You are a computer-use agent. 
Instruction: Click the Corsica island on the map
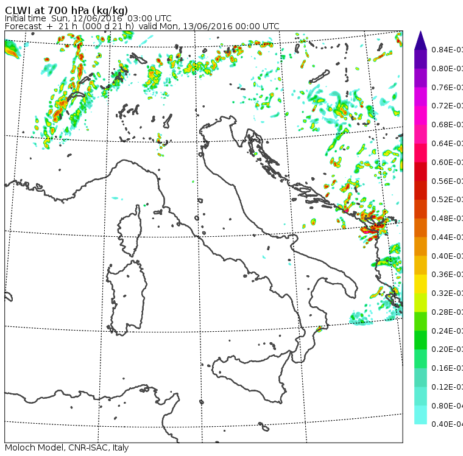(130, 232)
